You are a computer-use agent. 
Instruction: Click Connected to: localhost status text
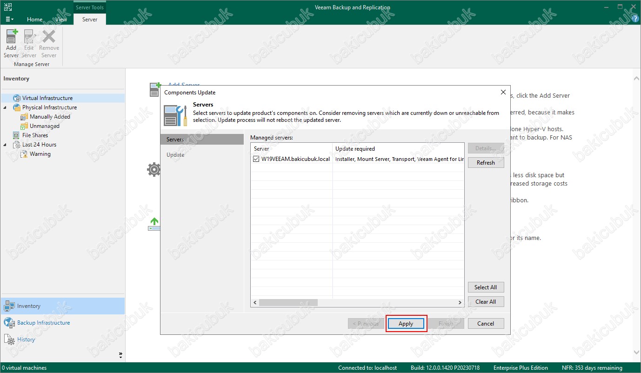coord(367,368)
